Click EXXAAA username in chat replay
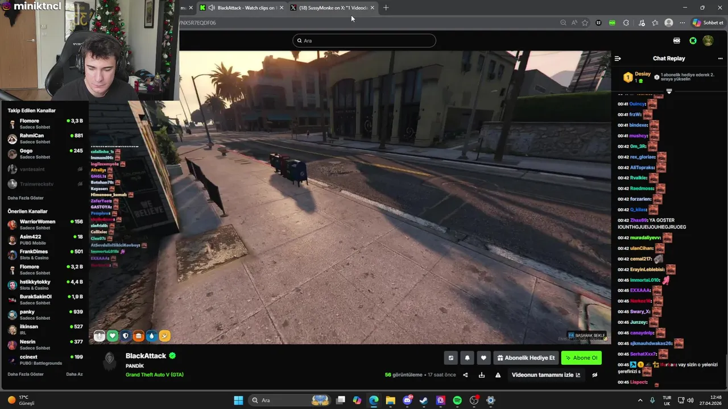The image size is (728, 409). pos(640,290)
